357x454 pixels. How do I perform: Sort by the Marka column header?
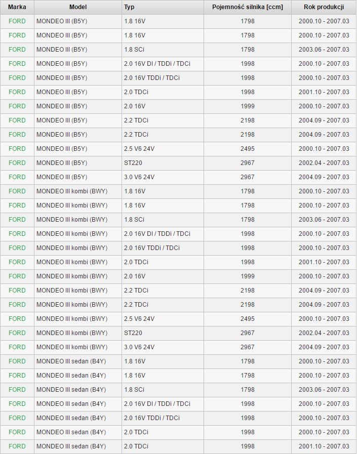pos(17,7)
